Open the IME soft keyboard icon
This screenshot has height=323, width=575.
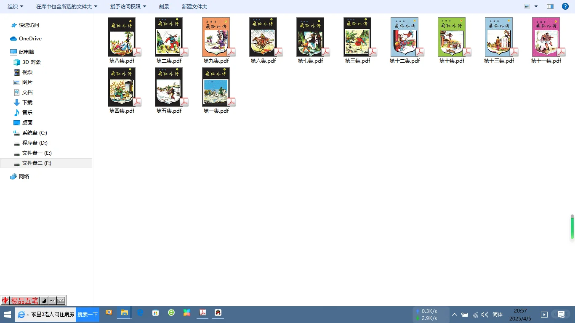click(61, 301)
